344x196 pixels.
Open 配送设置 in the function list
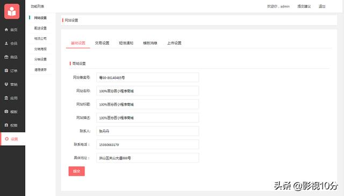pyautogui.click(x=40, y=28)
